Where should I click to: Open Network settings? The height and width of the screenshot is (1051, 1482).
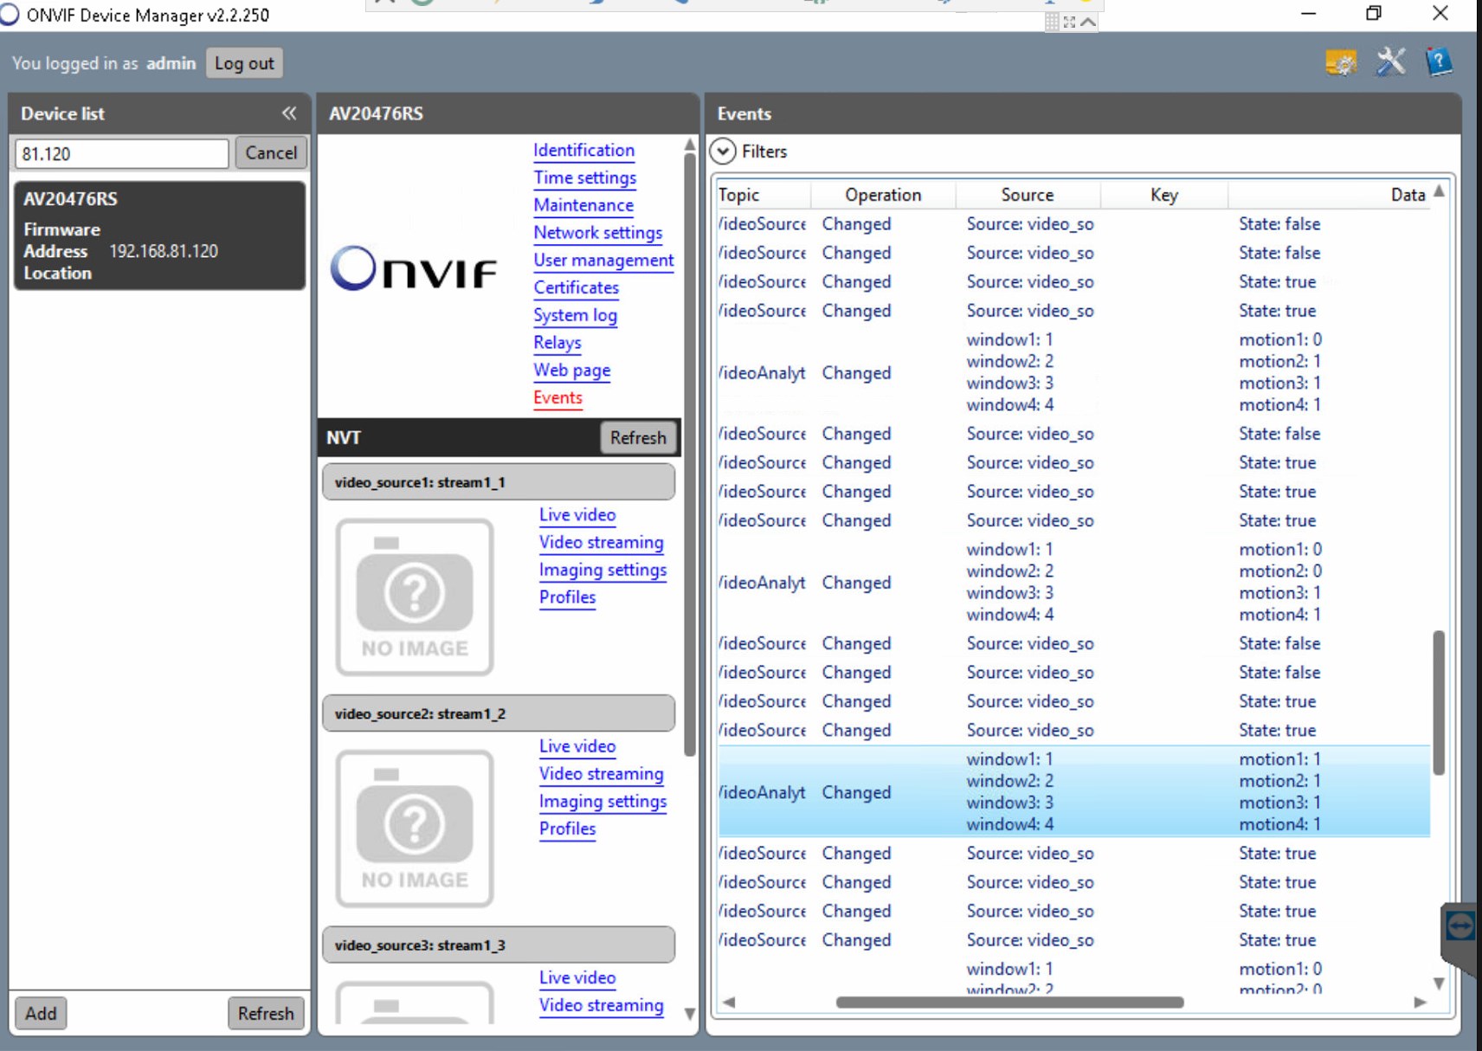[x=597, y=233]
